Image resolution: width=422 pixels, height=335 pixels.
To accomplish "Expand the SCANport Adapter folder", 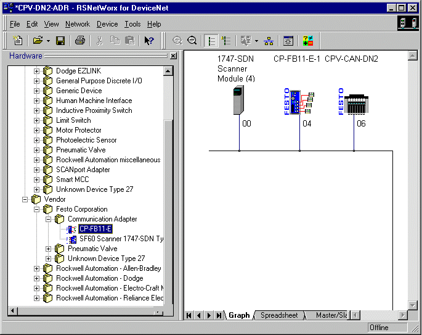I will click(36, 170).
